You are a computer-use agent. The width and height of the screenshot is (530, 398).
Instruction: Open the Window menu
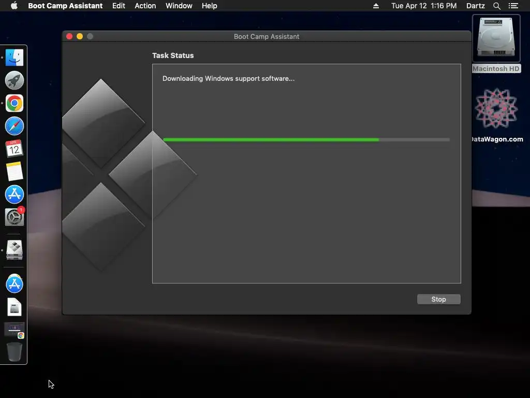179,6
